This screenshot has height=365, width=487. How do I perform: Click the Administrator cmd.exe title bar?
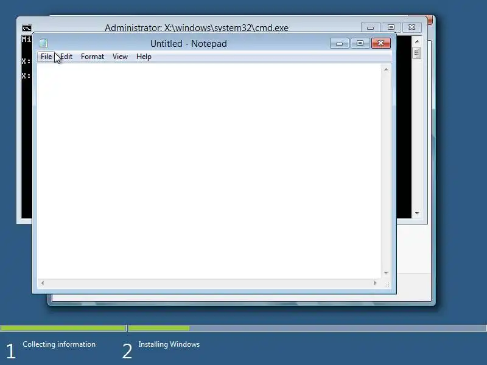point(196,27)
